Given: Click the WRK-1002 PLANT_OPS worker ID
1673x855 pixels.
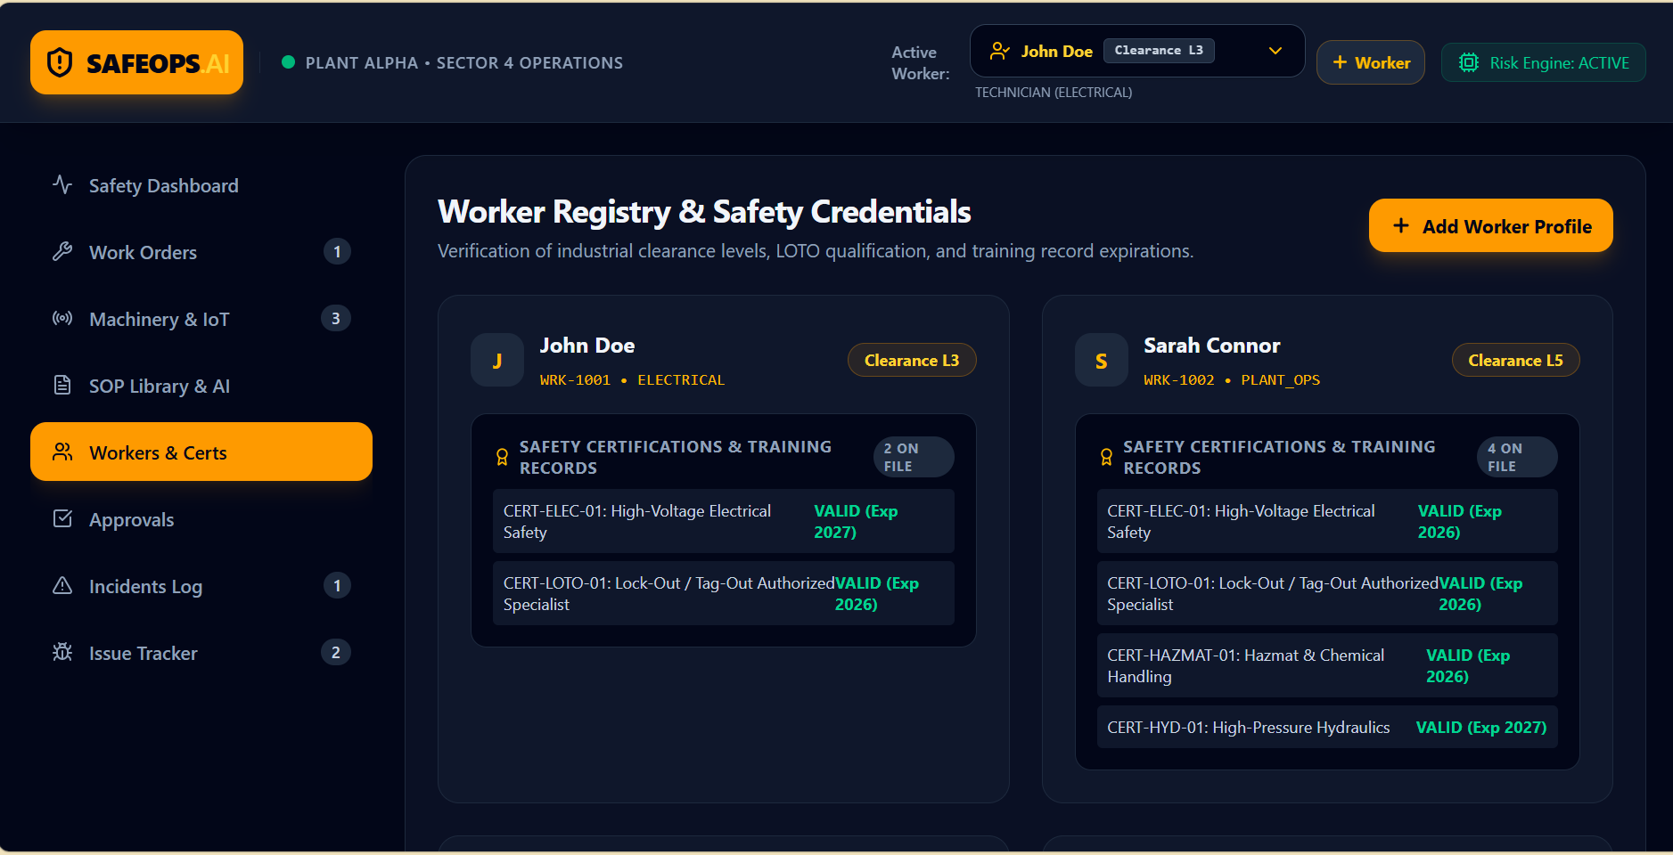Looking at the screenshot, I should point(1232,380).
